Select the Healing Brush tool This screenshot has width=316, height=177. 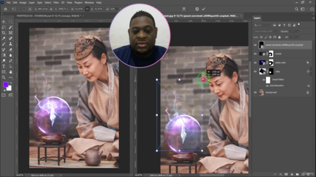pyautogui.click(x=10, y=38)
